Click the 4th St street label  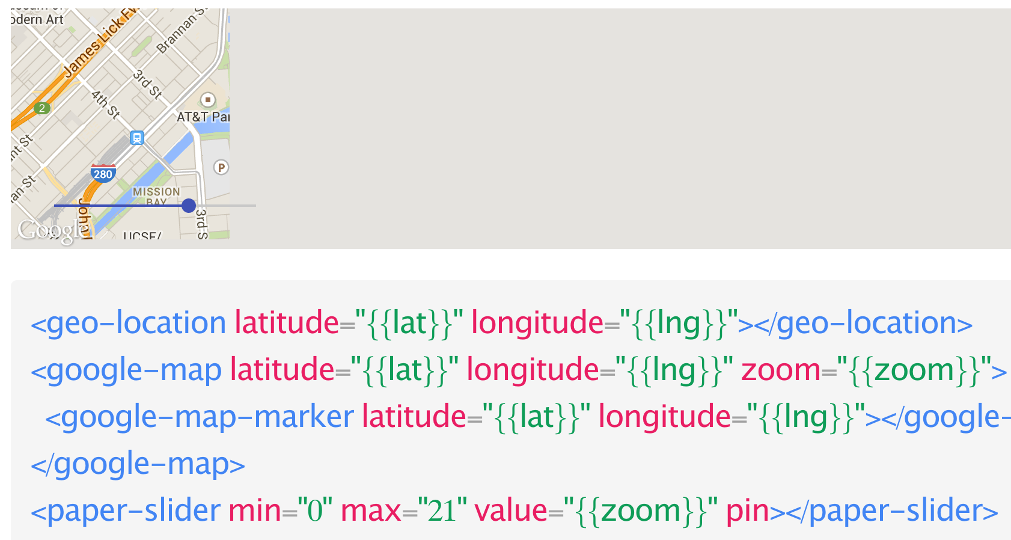106,105
